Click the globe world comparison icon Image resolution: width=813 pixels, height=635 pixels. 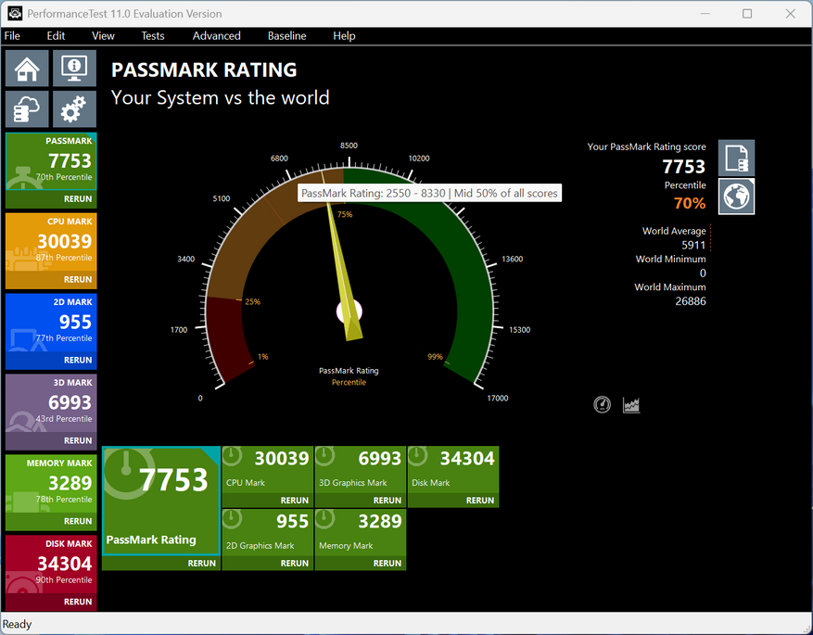click(736, 197)
